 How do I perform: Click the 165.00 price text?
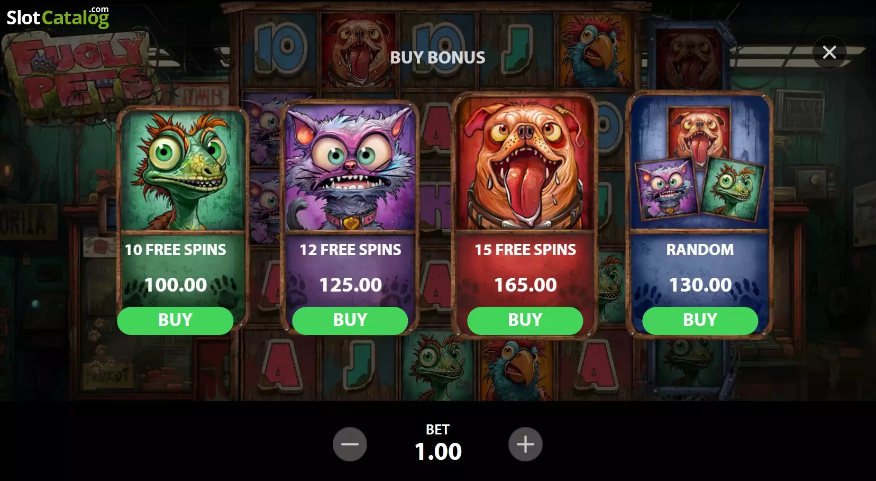(x=525, y=285)
